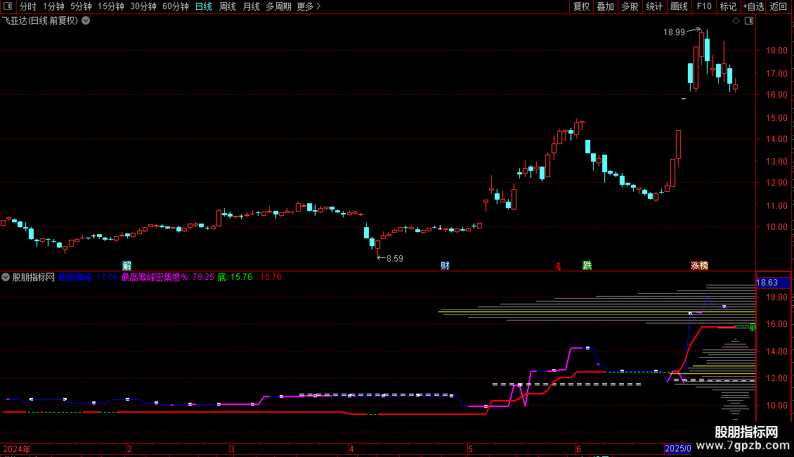Add stock with +自选 button
Image resolution: width=794 pixels, height=457 pixels.
click(x=753, y=6)
